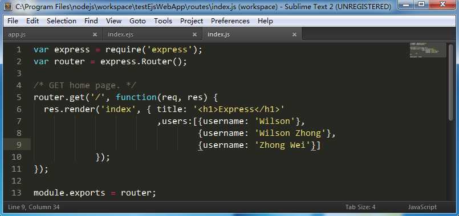Open the Goto menu
Viewport: 459px width, 216px height.
coord(137,21)
